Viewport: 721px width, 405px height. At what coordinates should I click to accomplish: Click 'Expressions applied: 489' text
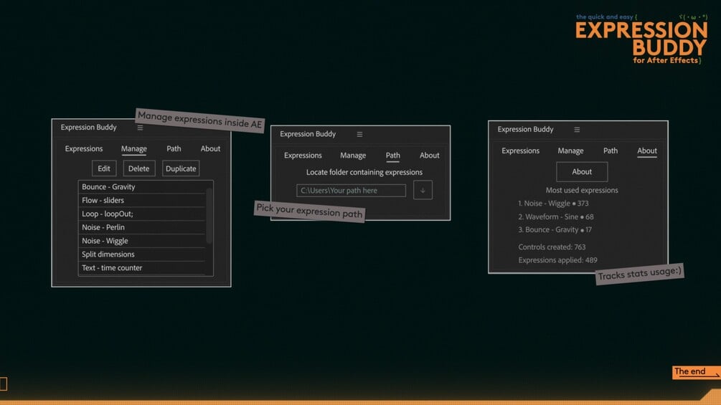click(x=557, y=260)
